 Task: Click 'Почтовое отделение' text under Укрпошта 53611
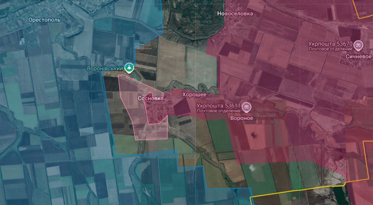pos(218,111)
